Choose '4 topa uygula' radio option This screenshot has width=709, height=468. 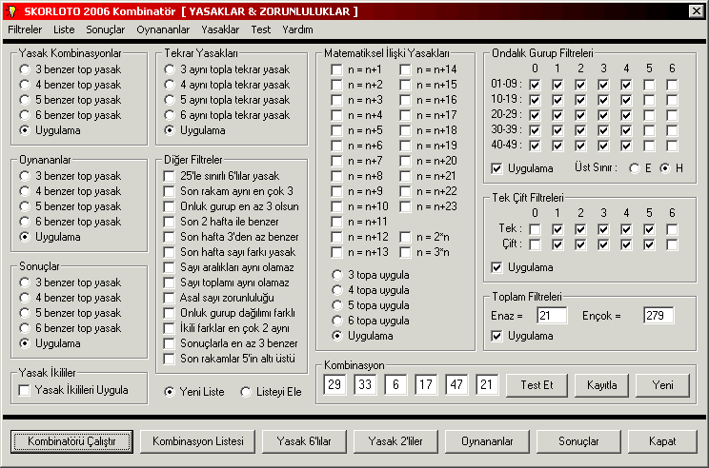337,290
